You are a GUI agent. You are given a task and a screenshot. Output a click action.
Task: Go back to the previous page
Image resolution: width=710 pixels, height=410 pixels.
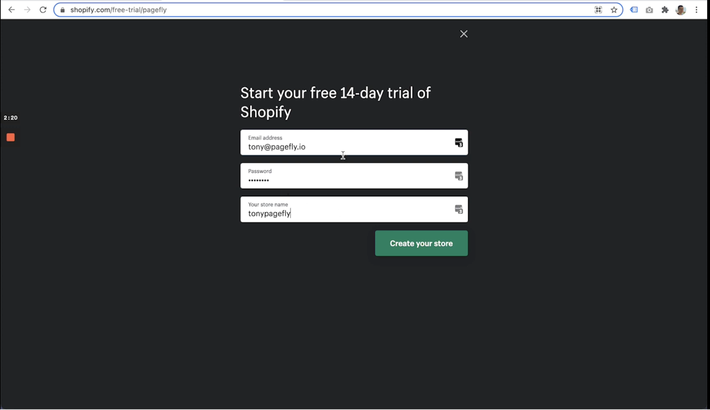tap(11, 10)
